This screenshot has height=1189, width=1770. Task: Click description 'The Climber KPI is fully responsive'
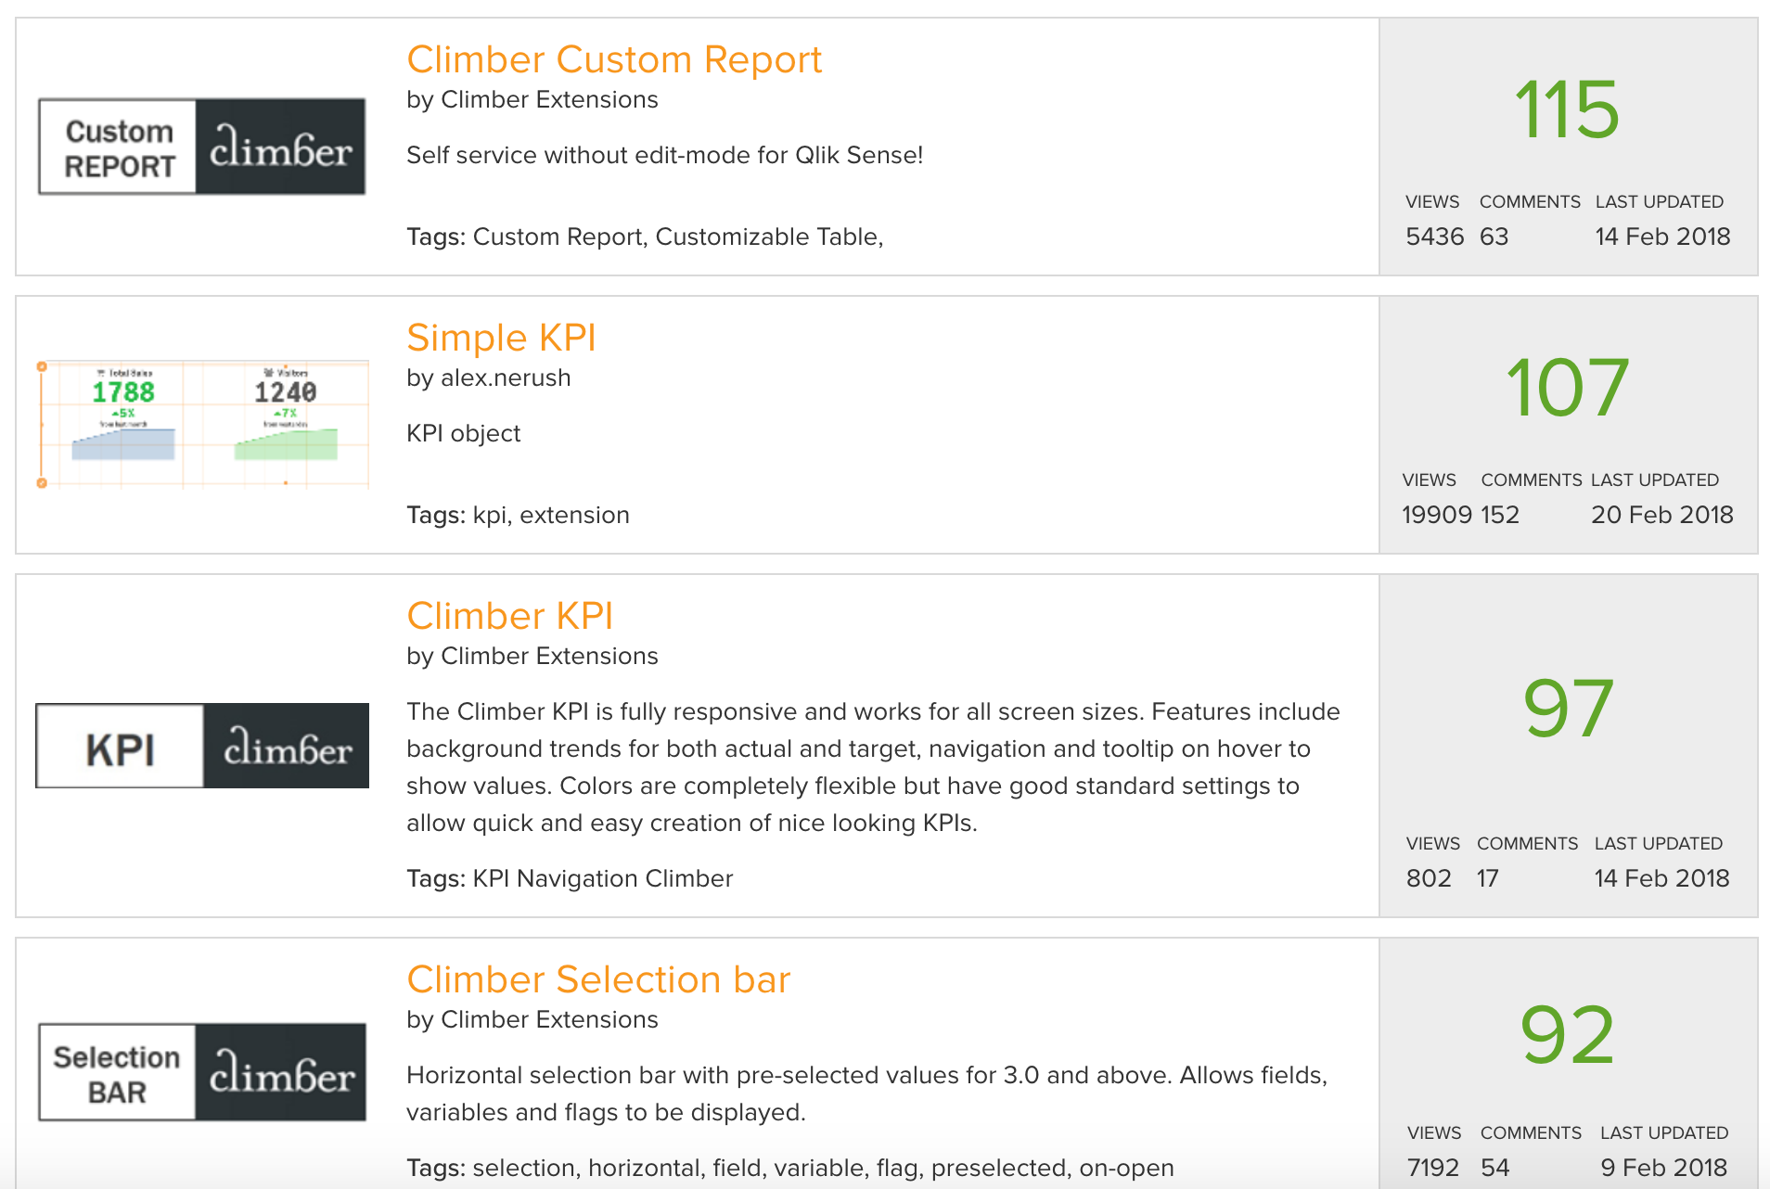point(873,767)
